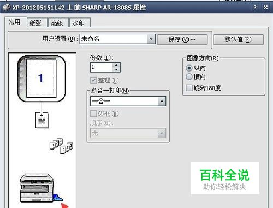Open the 纸张 tab
273x208 pixels.
pyautogui.click(x=37, y=23)
